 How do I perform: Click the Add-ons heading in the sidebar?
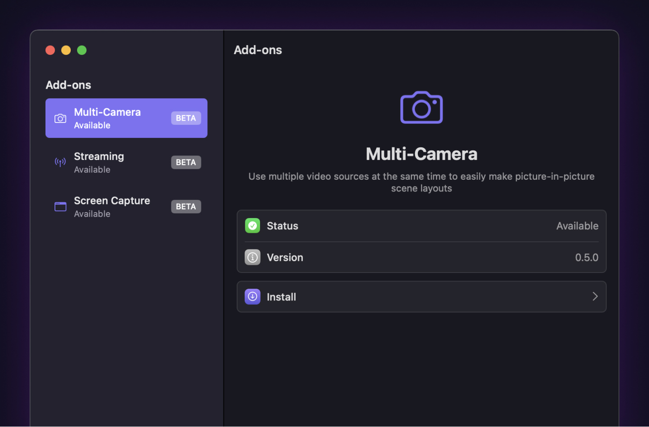pyautogui.click(x=68, y=85)
